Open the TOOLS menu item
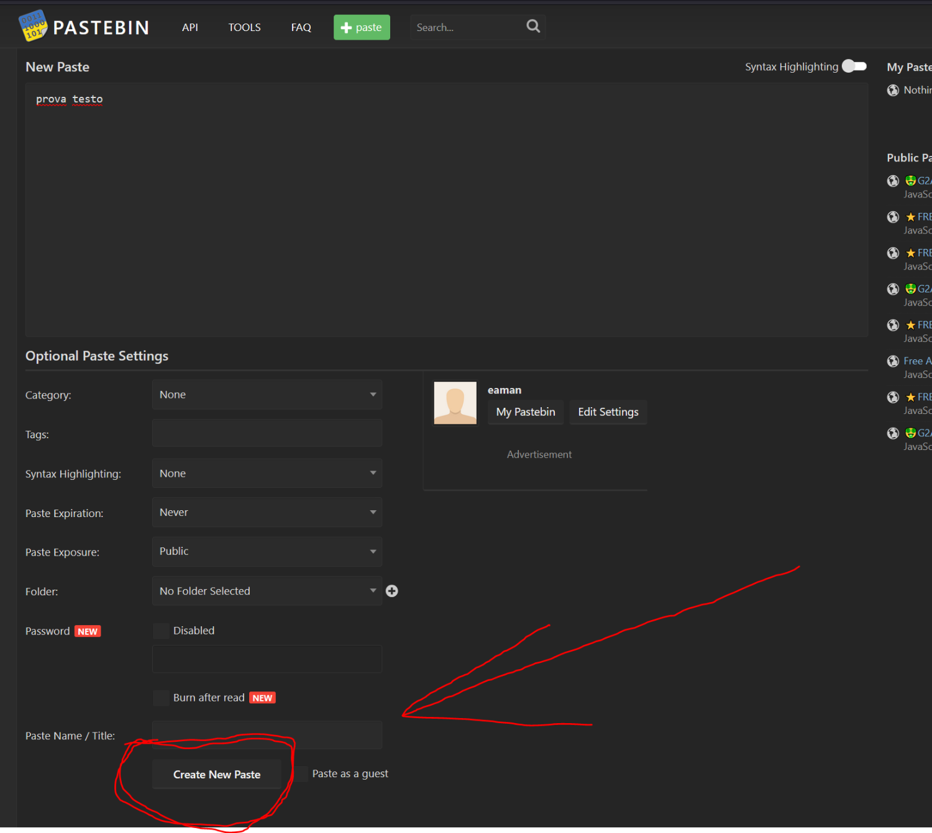932x833 pixels. tap(244, 27)
